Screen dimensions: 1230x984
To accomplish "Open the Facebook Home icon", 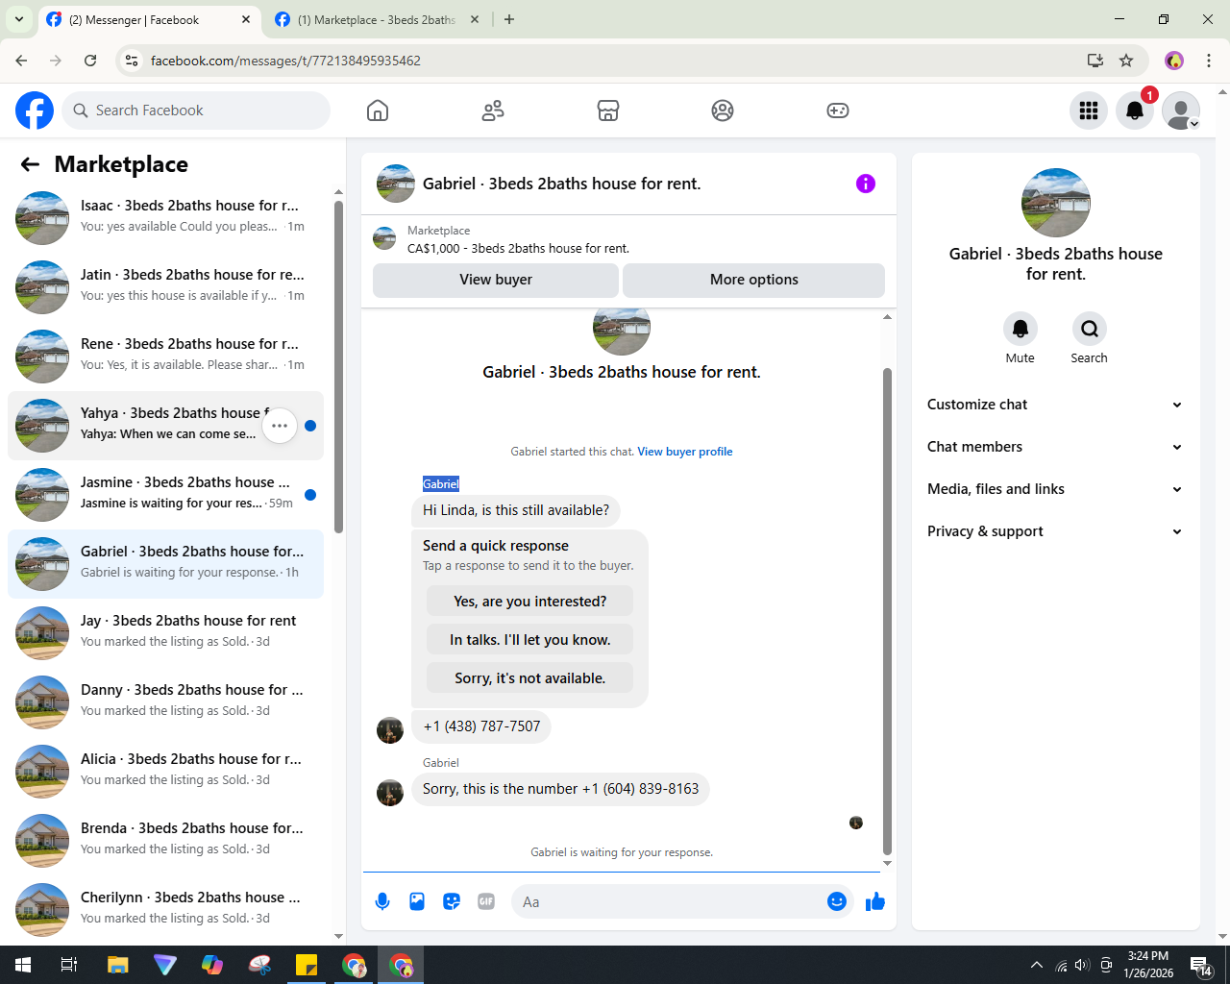I will (378, 111).
